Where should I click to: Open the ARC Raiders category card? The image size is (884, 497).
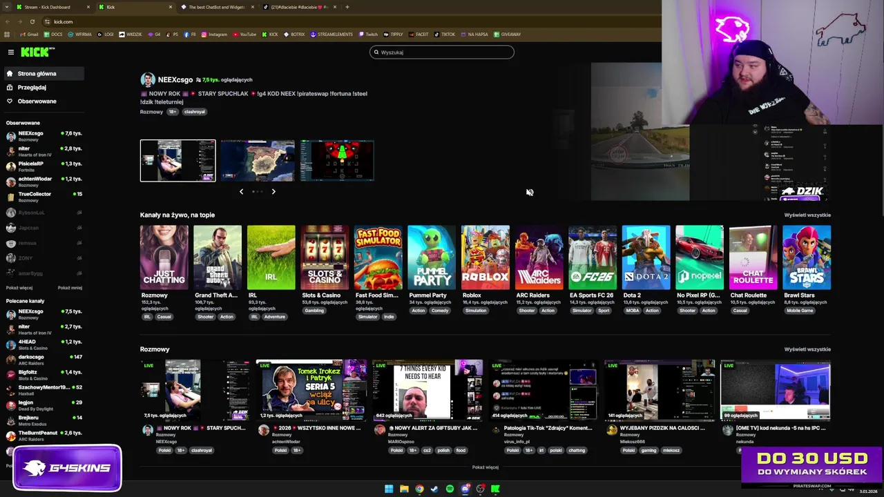[539, 257]
